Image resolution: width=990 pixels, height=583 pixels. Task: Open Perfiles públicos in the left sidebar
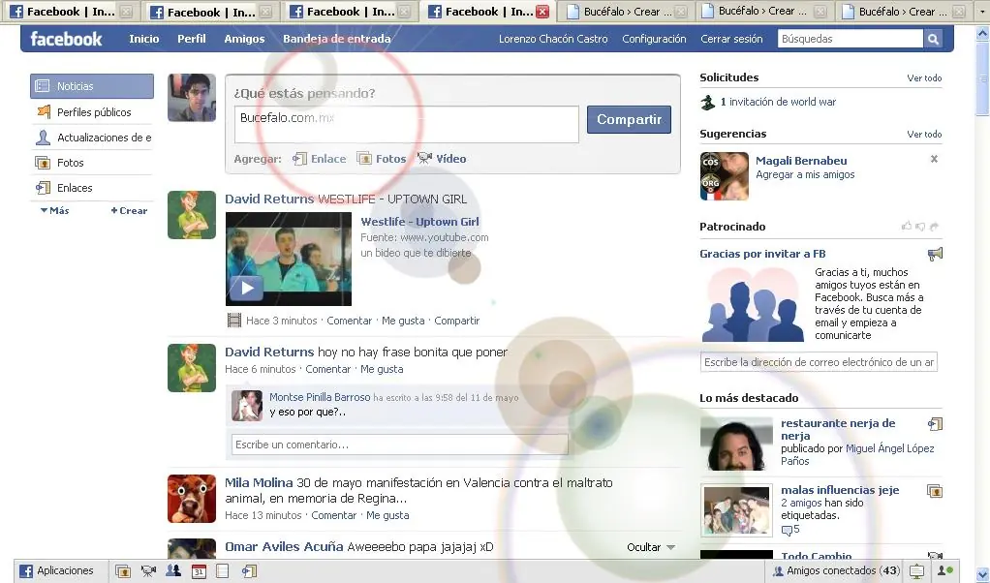93,112
